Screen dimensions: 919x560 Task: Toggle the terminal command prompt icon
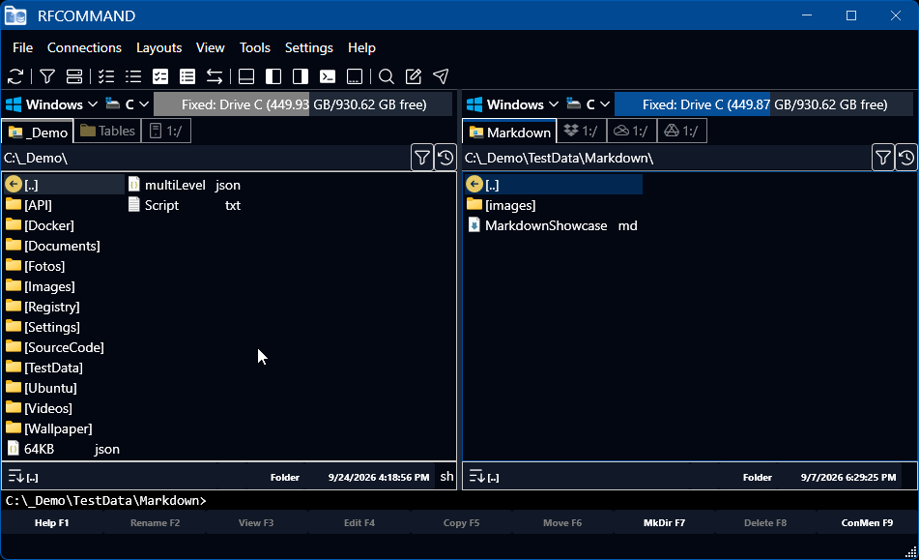coord(327,76)
